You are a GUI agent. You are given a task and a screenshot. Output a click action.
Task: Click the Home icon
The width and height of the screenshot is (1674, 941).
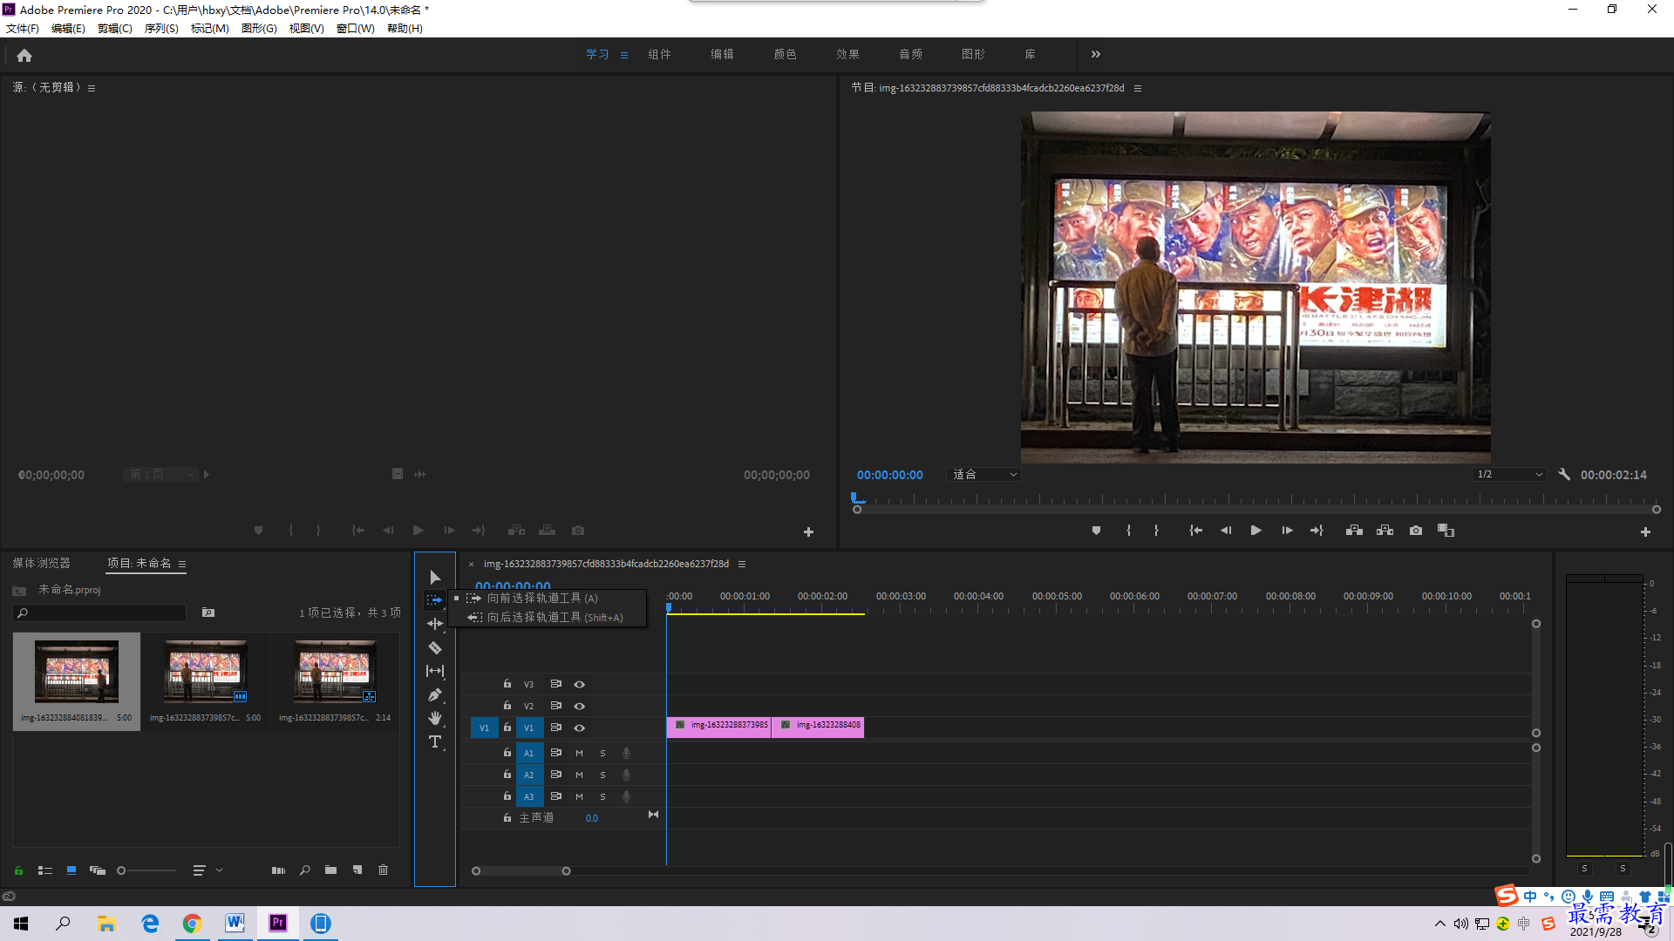tap(24, 55)
